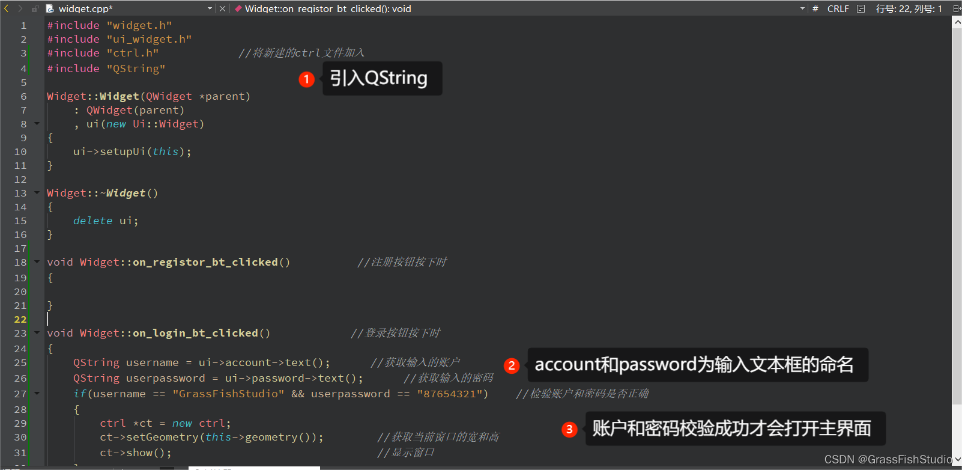Image resolution: width=962 pixels, height=470 pixels.
Task: Close the widget.cpp document with X
Action: pyautogui.click(x=222, y=8)
